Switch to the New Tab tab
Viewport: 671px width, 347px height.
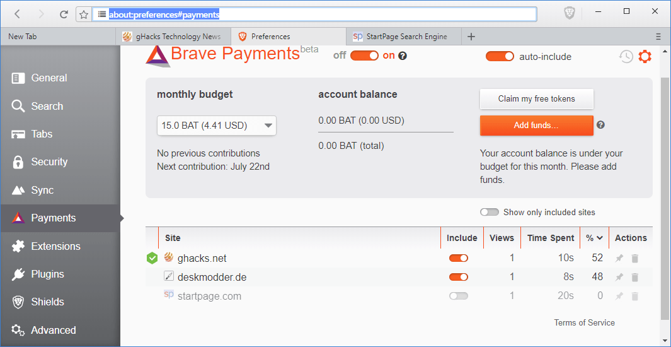(x=58, y=37)
